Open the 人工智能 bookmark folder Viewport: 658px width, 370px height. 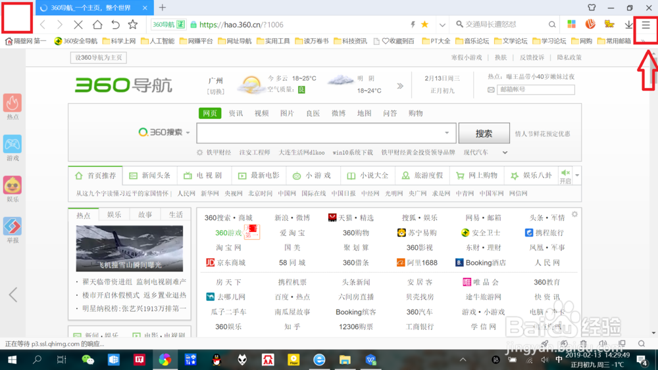click(158, 41)
